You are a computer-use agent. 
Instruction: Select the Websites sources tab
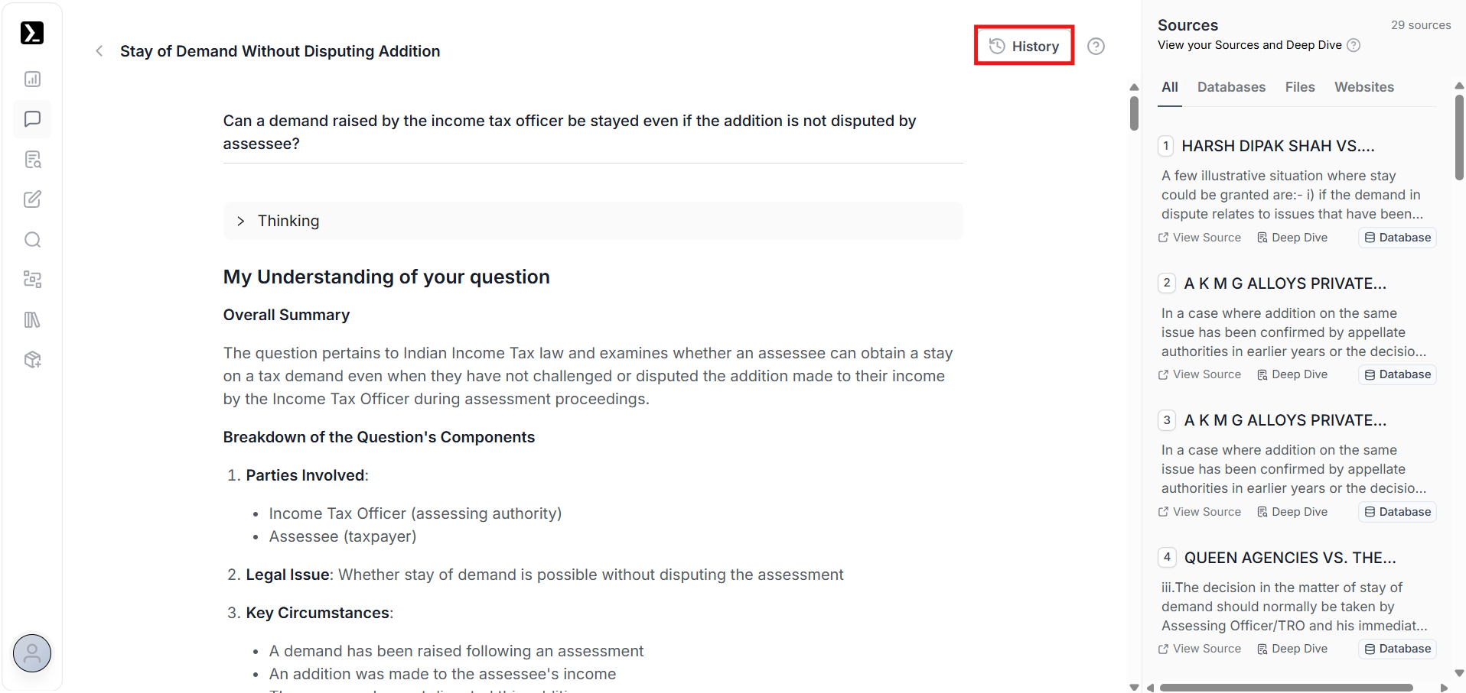[x=1363, y=87]
